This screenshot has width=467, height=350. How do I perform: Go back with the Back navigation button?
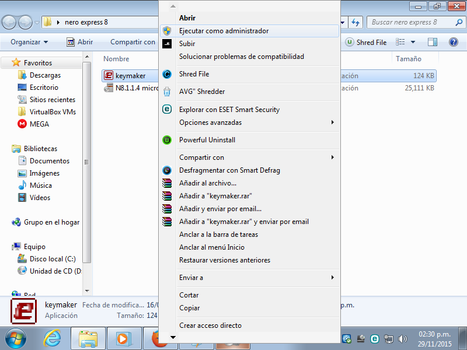(x=9, y=22)
